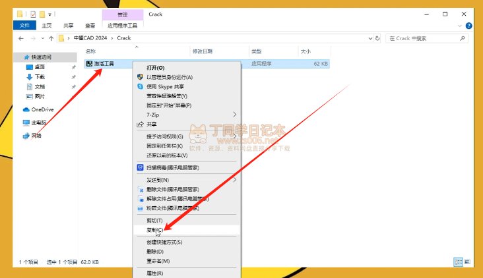Click the refresh icon beside address bar

tap(377, 38)
